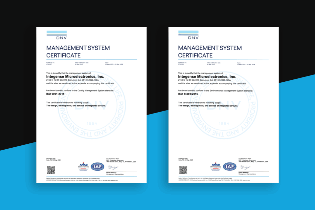Image resolution: width=315 pixels, height=210 pixels.
Task: Click 'Katy, TX, 30 May, 2025' on the ISO 9001 certificate
Action: tap(53, 160)
